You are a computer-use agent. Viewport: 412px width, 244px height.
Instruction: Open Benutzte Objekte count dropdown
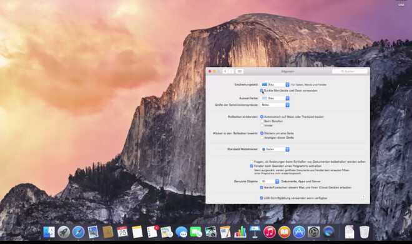[270, 181]
